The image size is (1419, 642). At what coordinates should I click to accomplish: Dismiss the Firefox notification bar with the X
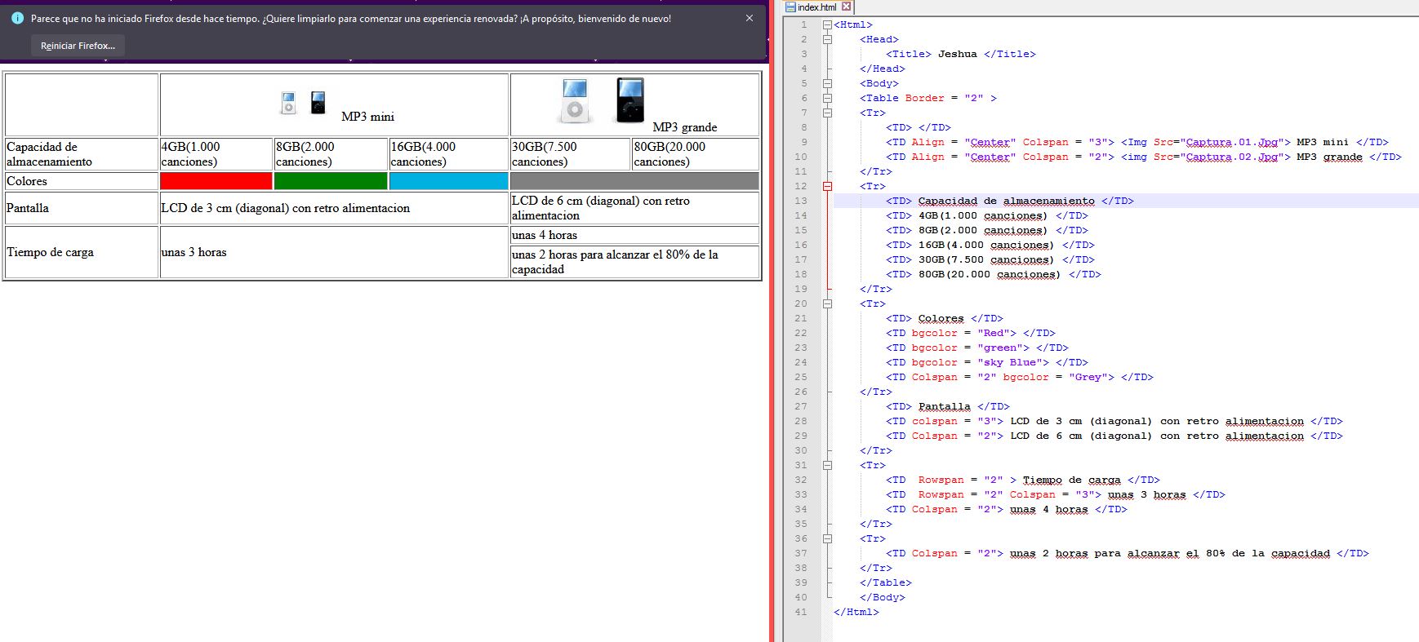(749, 18)
